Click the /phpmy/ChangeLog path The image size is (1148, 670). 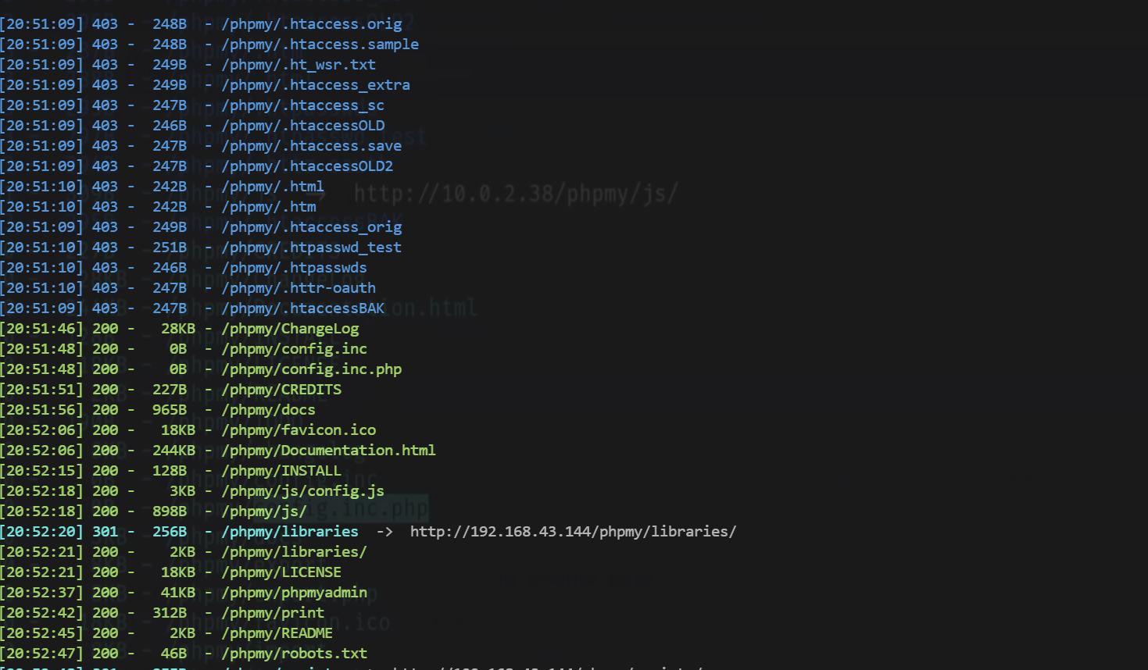click(x=290, y=329)
